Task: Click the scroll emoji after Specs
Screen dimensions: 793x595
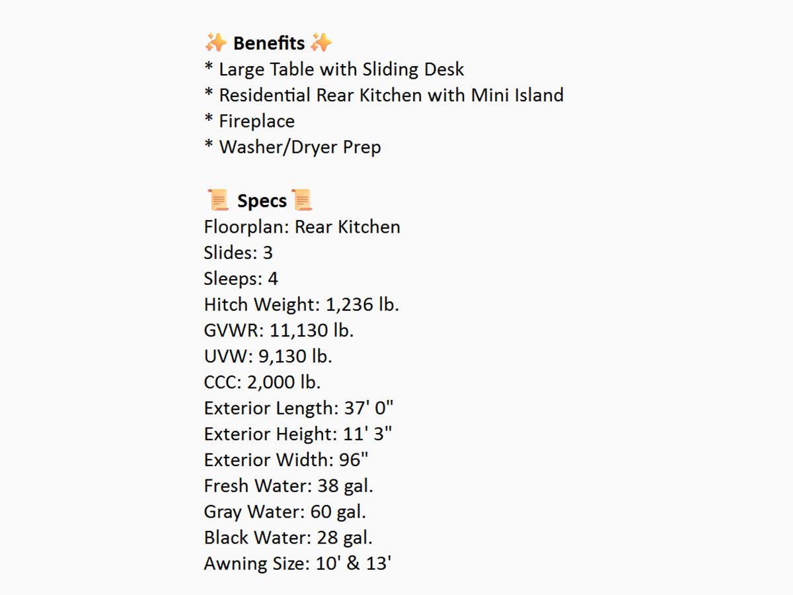Action: pos(302,200)
